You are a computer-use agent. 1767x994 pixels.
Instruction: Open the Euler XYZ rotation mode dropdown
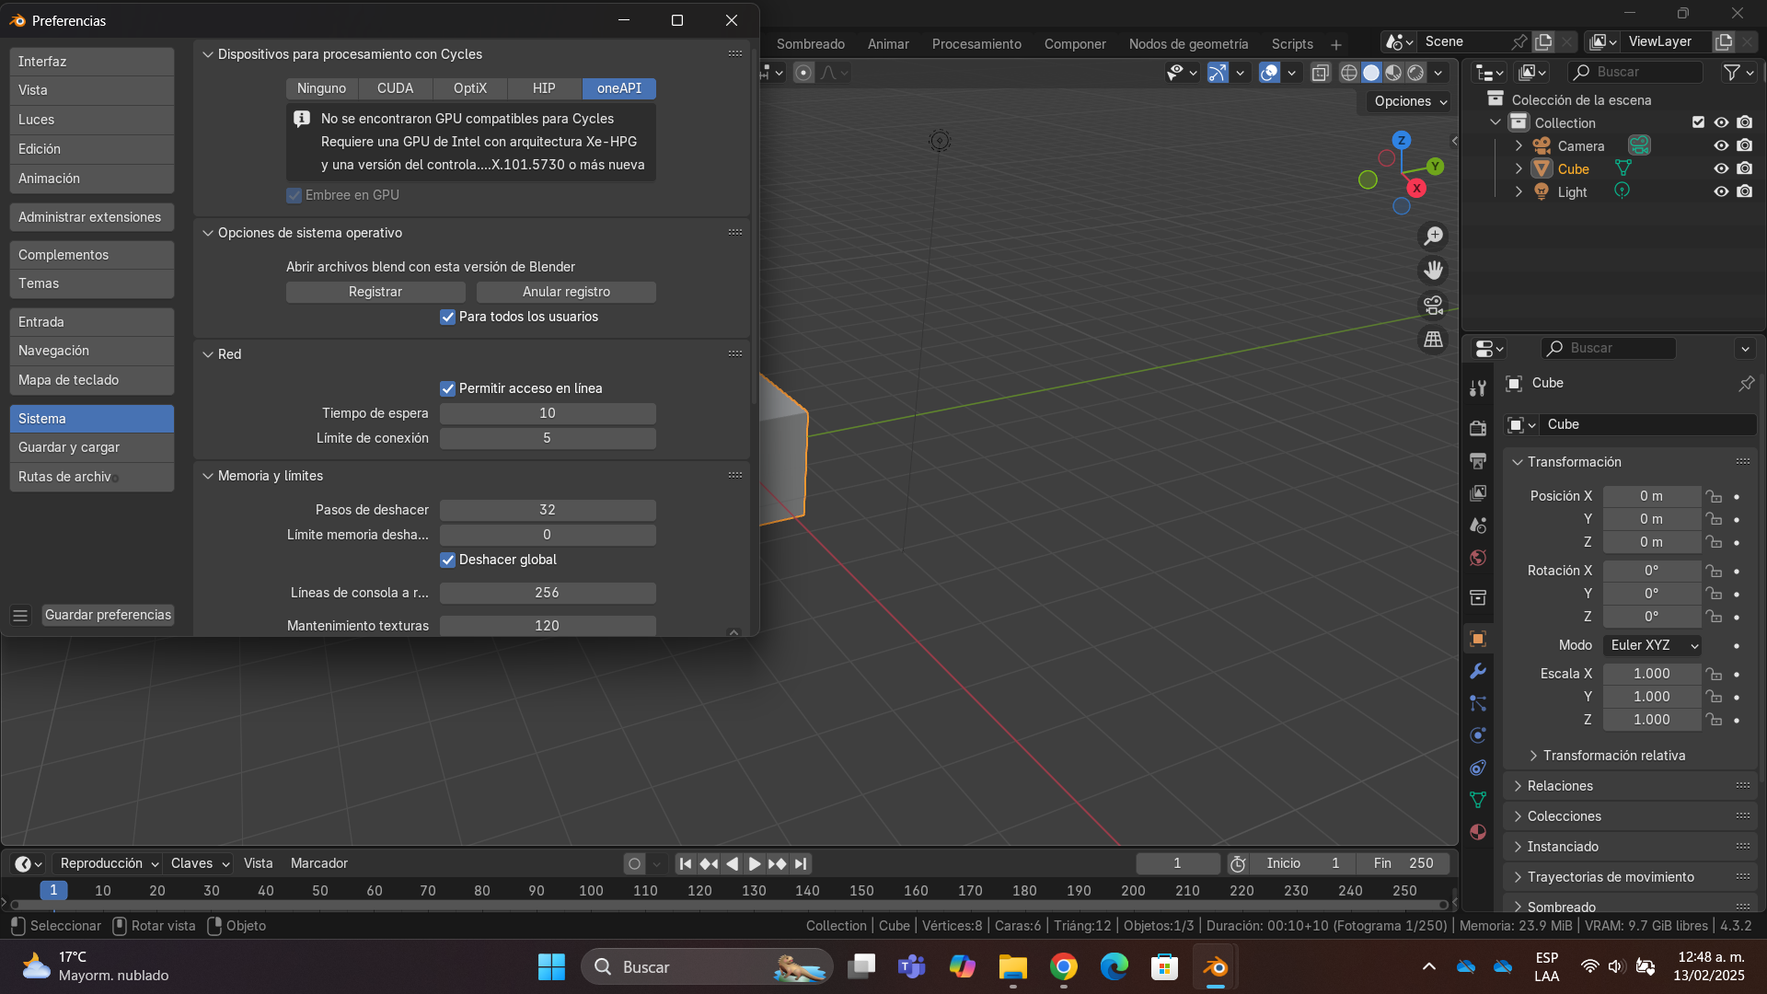(1652, 645)
